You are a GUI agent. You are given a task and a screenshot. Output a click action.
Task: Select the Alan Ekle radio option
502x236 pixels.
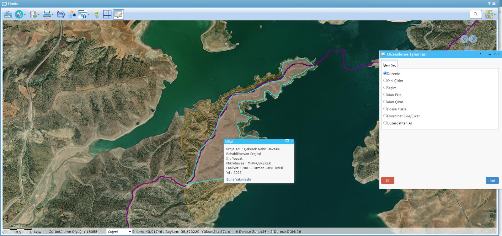click(x=385, y=95)
